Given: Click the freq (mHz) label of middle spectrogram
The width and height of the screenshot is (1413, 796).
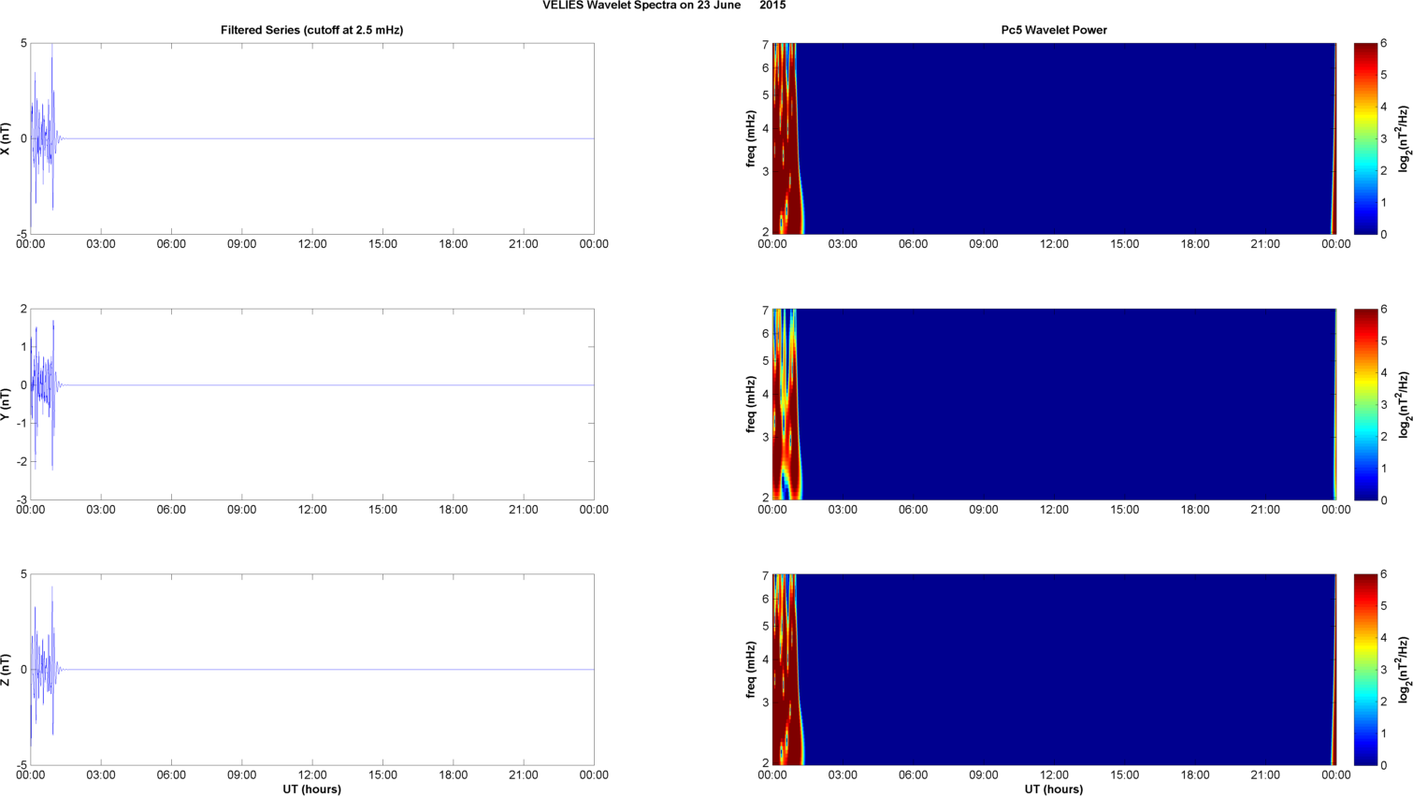Looking at the screenshot, I should 750,404.
